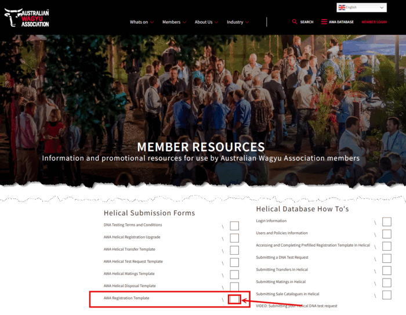The image size is (406, 315).
Task: Click the Australian Wagyu Association logo
Action: (x=27, y=17)
